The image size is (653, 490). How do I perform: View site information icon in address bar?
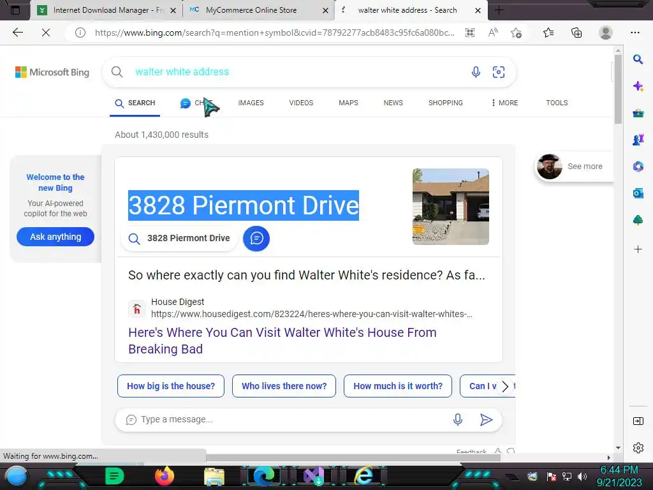pos(80,33)
